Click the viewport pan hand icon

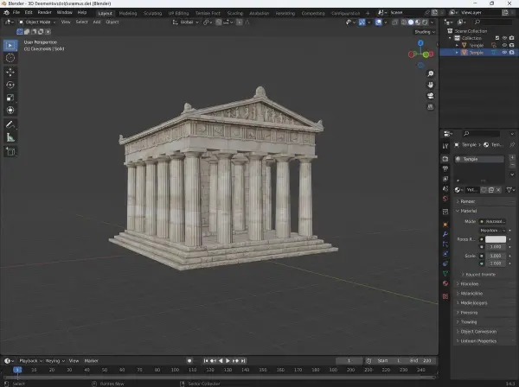click(430, 85)
